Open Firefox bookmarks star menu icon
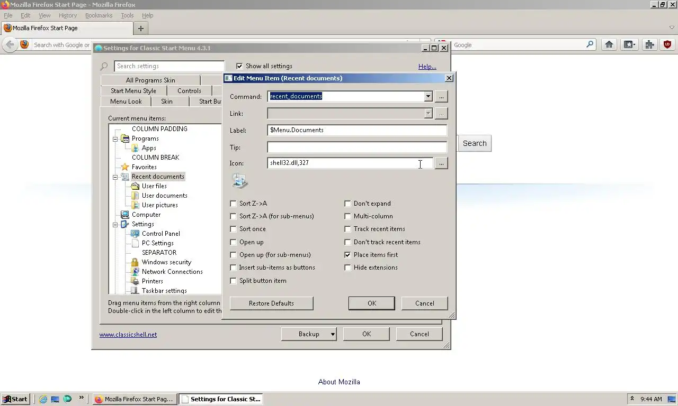This screenshot has width=678, height=406. (x=629, y=45)
